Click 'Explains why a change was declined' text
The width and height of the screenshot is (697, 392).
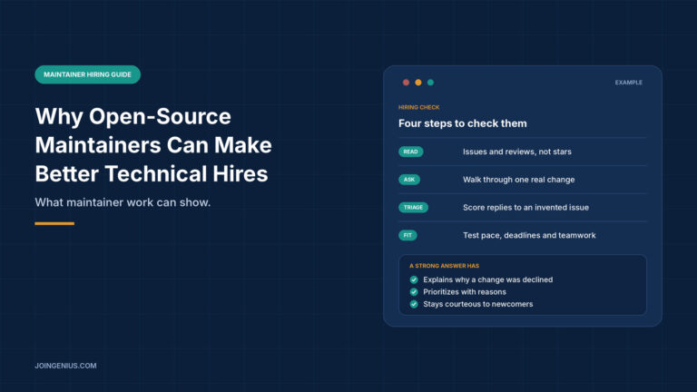(x=487, y=279)
